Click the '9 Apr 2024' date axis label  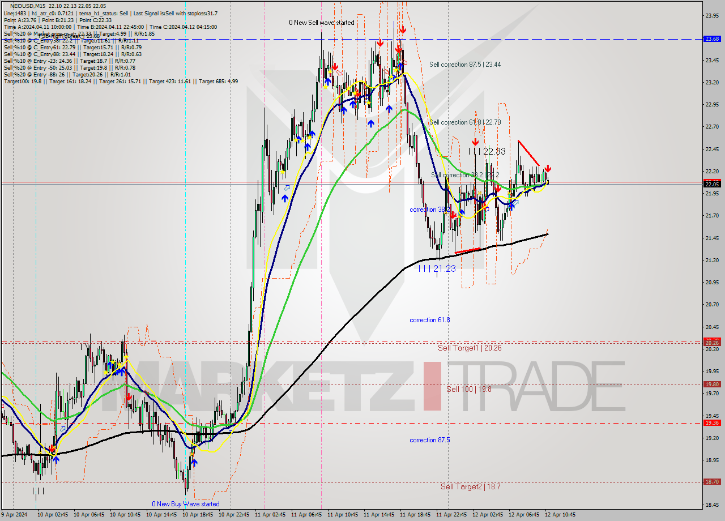[x=14, y=515]
